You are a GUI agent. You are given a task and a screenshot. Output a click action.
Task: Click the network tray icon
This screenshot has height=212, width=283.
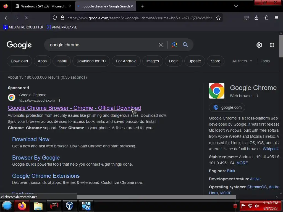click(250, 206)
